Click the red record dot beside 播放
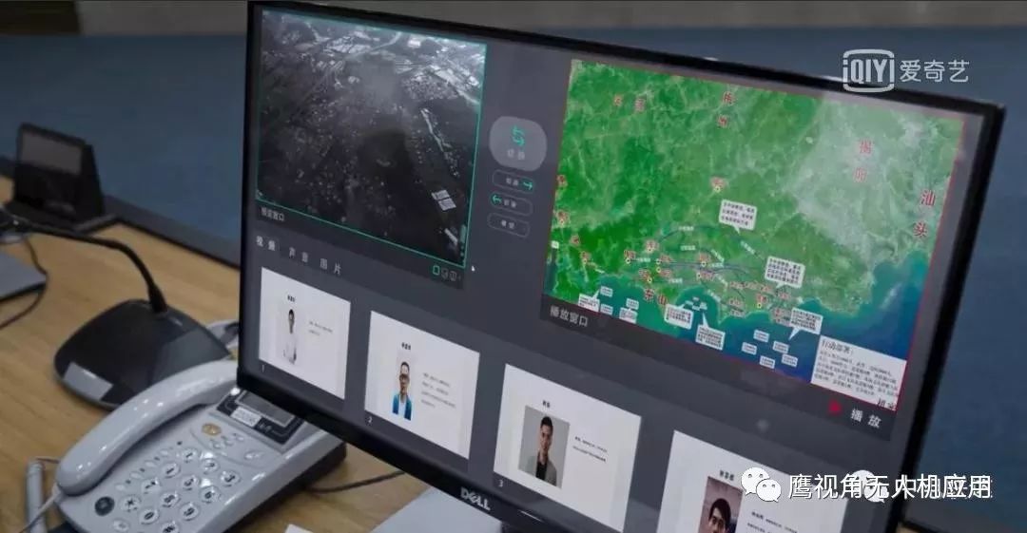 click(835, 408)
